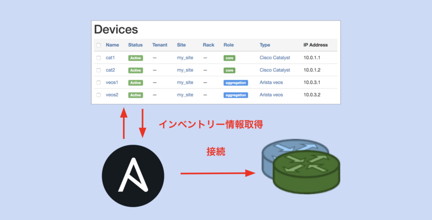Open the cat1 device link
Screen dimensions: 432x220
(110, 58)
